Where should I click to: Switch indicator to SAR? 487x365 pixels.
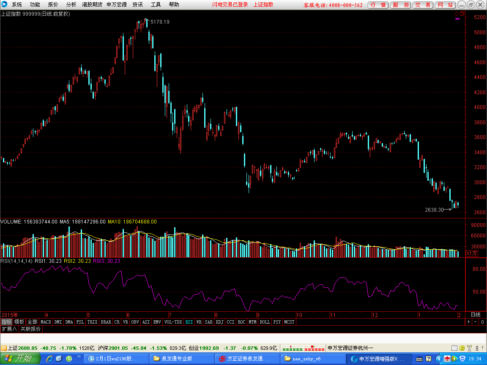click(x=209, y=322)
